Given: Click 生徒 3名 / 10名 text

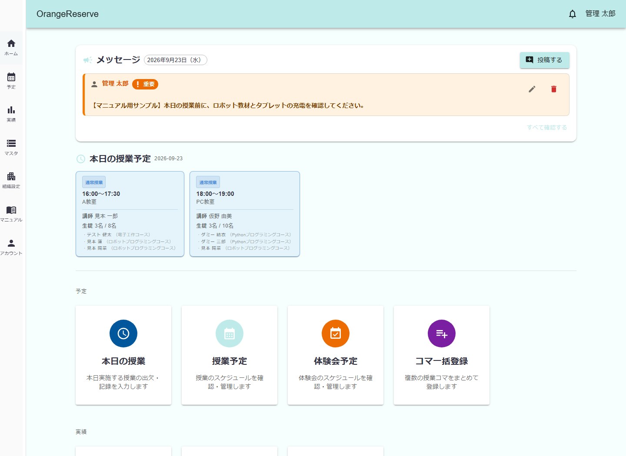Looking at the screenshot, I should [215, 226].
